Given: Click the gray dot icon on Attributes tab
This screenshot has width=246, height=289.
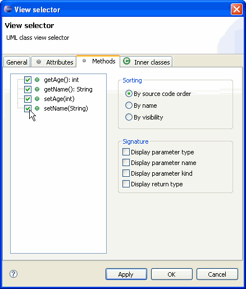Looking at the screenshot, I should 39,62.
